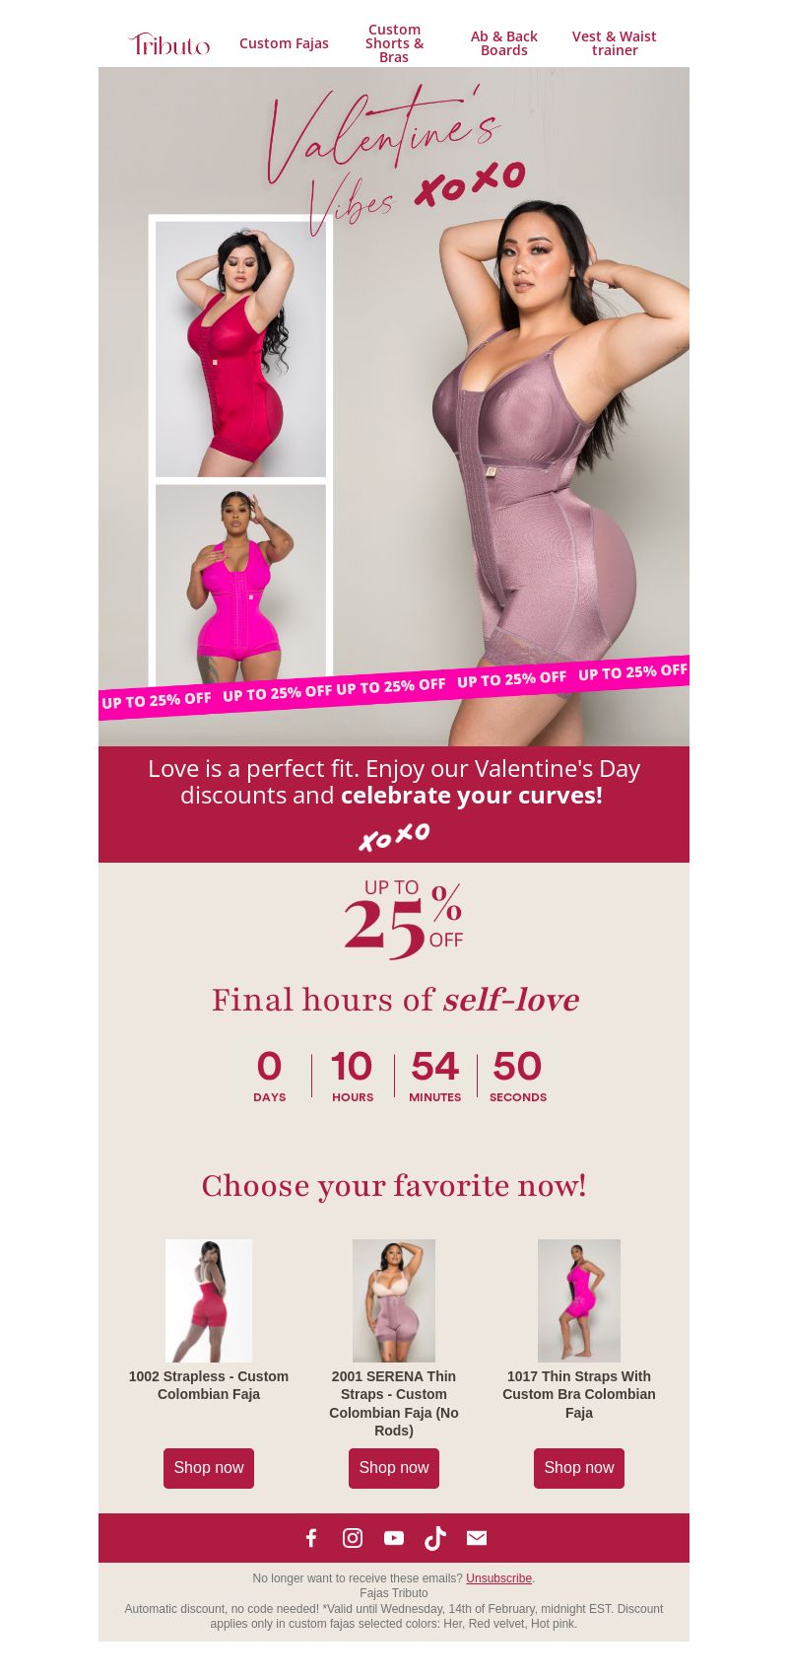Go to Ab & Back Boards
Image resolution: width=788 pixels, height=1679 pixels.
tap(504, 43)
